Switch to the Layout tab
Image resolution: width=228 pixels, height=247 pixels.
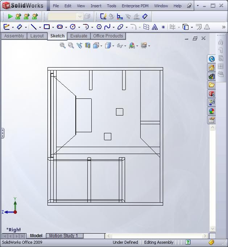(37, 36)
